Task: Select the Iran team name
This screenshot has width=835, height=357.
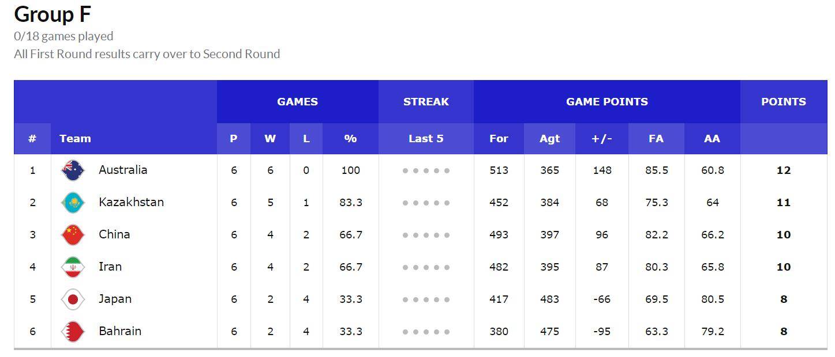Action: pos(110,267)
